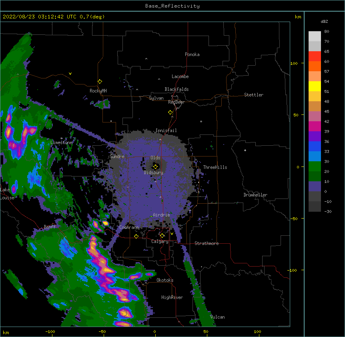345x337 pixels.
Task: Pick the light gray 70-80 dBZ legend swatch
Action: click(315, 36)
